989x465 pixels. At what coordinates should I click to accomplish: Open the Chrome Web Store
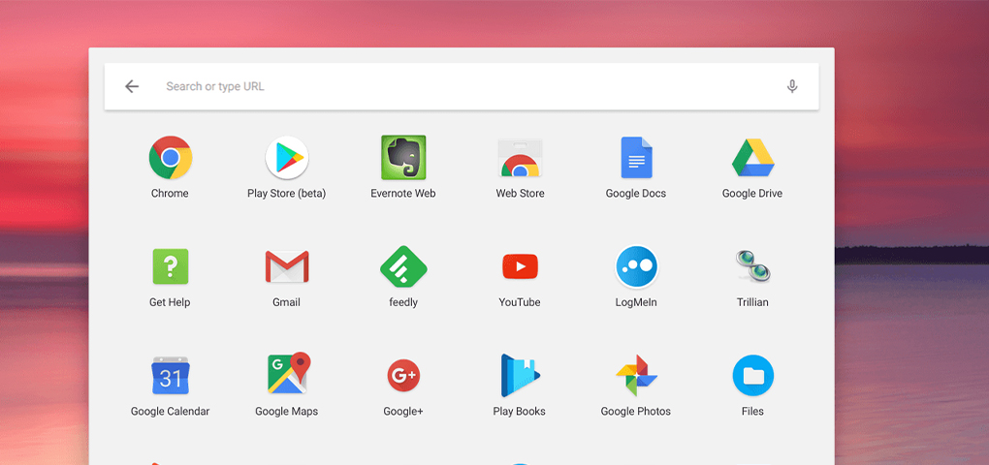pos(520,158)
